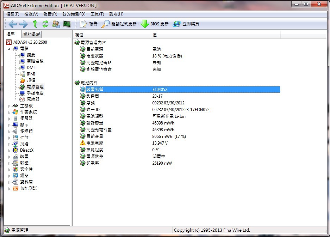Select the 製造商 row
The height and width of the screenshot is (237, 330).
tap(180, 96)
